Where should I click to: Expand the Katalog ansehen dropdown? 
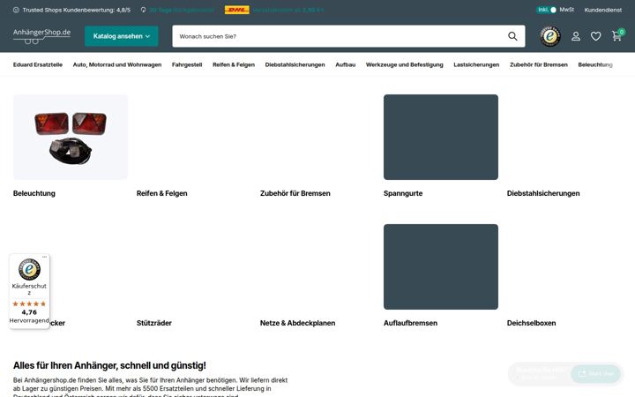[122, 36]
